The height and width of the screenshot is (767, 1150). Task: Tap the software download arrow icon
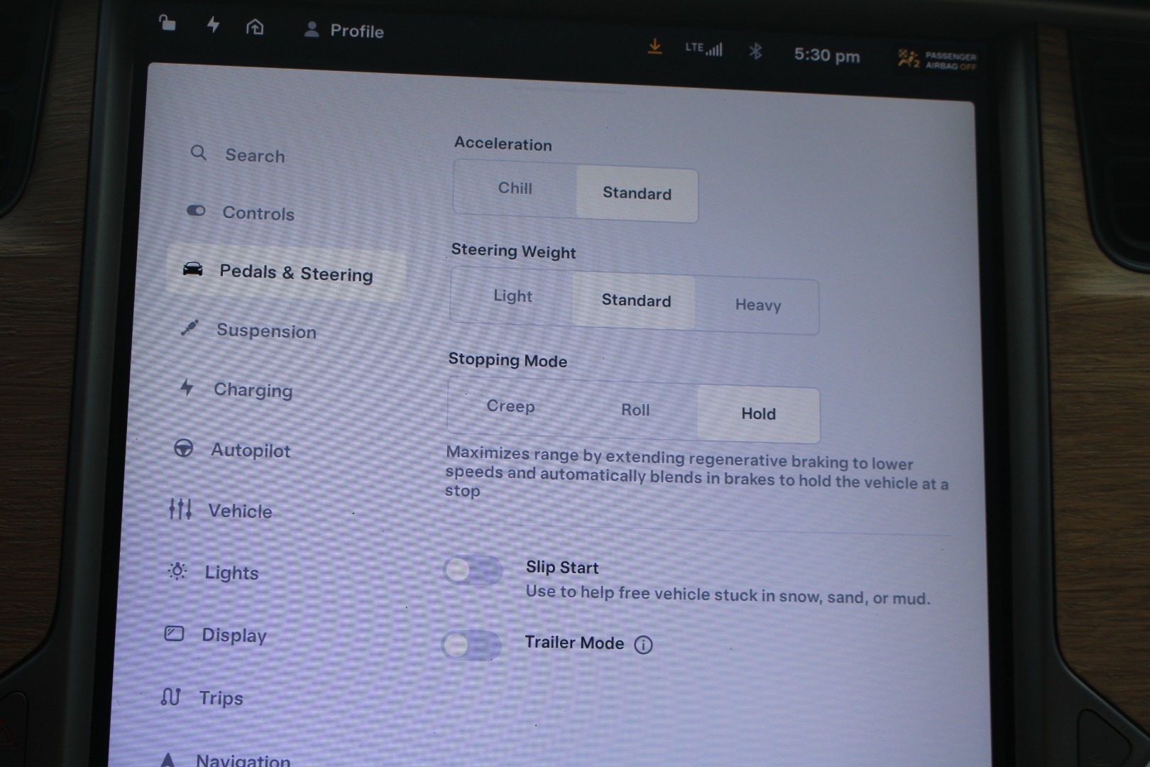pyautogui.click(x=655, y=47)
